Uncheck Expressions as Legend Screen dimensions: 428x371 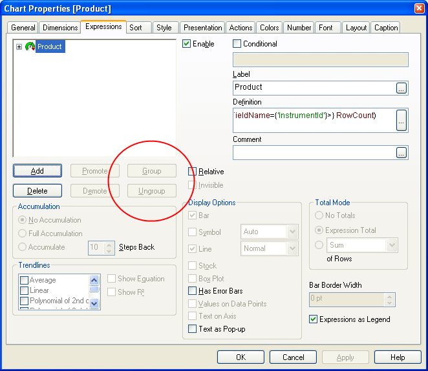[x=314, y=319]
